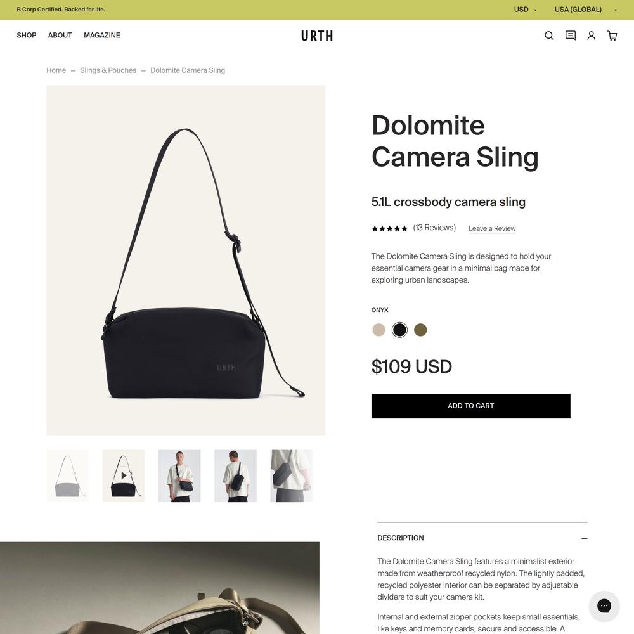Open the SHOP menu
Image resolution: width=634 pixels, height=634 pixels.
point(27,35)
